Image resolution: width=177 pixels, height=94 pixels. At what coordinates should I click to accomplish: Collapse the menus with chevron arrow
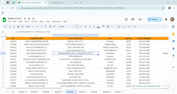pyautogui.click(x=164, y=27)
